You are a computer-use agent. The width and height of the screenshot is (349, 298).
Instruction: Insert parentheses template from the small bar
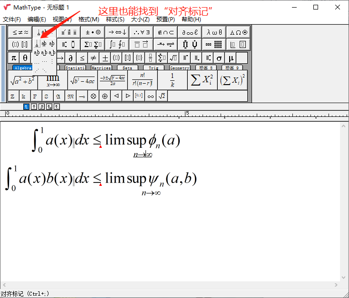(116, 58)
